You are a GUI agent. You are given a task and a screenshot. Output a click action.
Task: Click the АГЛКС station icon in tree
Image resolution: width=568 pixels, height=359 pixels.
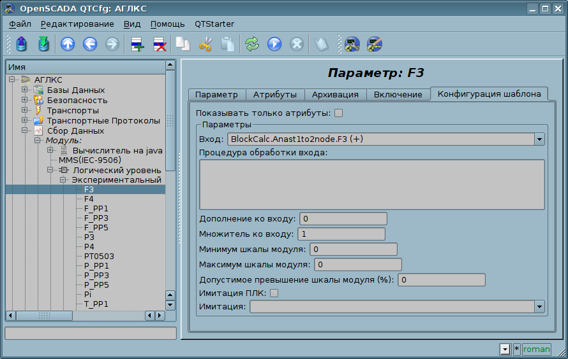26,80
